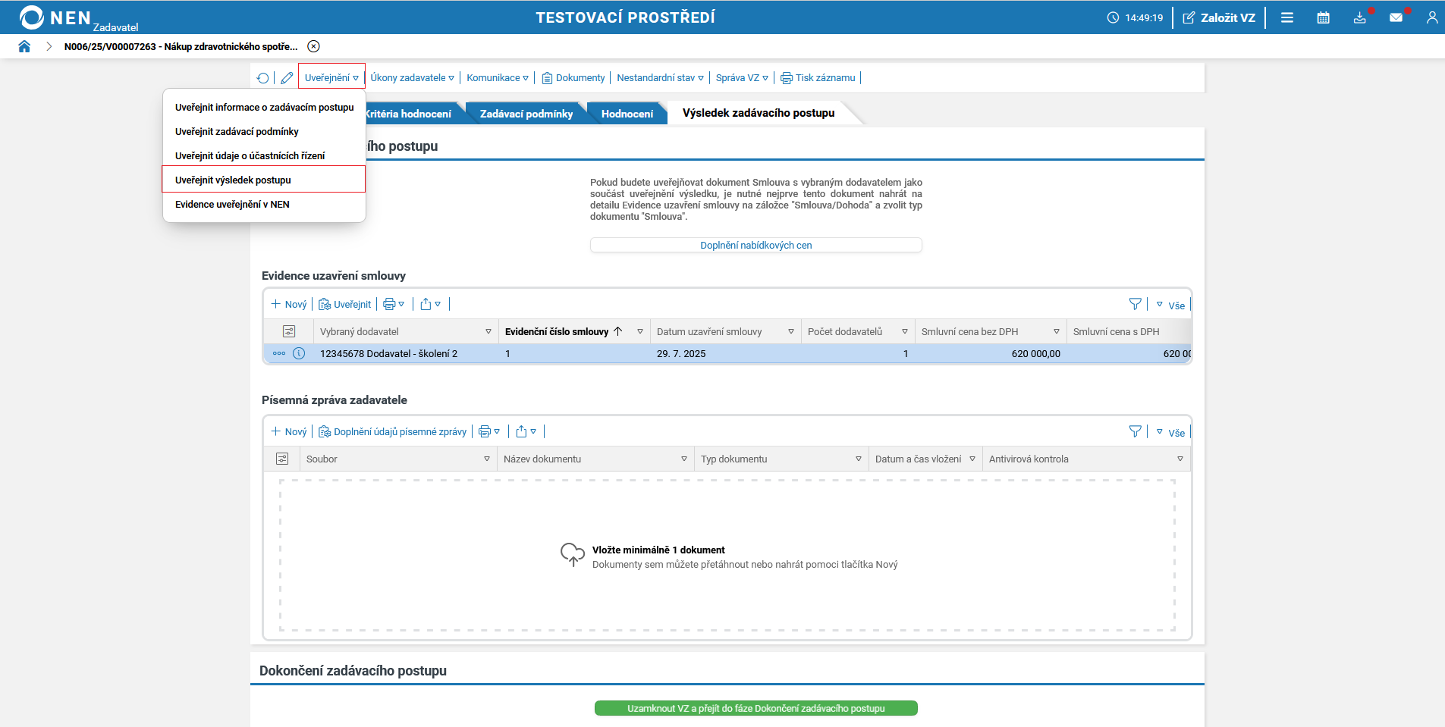Select "Uveřejnit výsledek postupu" menu item
The image size is (1445, 727).
tap(232, 180)
